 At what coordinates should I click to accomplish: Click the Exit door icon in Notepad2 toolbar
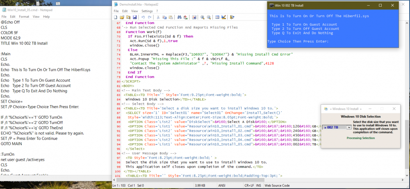[232, 17]
